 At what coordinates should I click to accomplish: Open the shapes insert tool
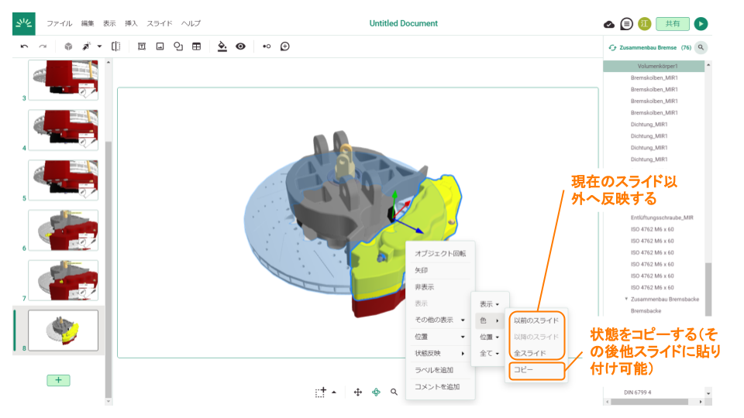pos(178,46)
